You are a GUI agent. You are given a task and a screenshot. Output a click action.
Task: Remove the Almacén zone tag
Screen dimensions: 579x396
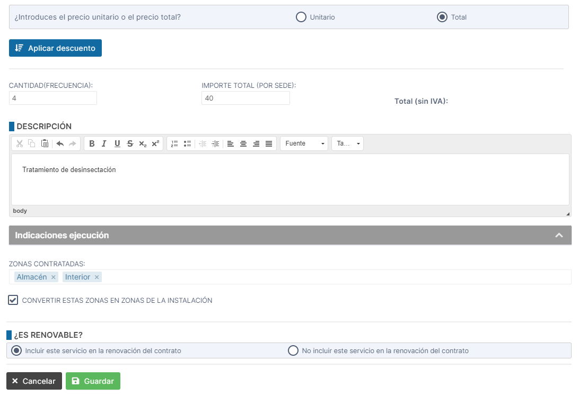coord(53,277)
